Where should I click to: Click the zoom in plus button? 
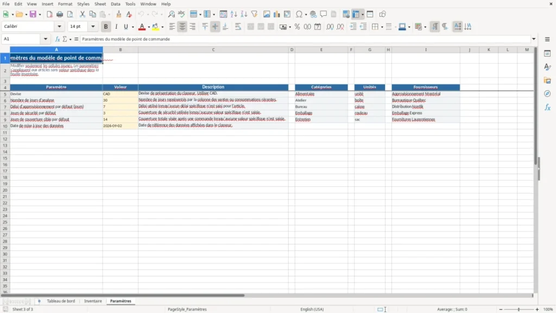pos(537,309)
